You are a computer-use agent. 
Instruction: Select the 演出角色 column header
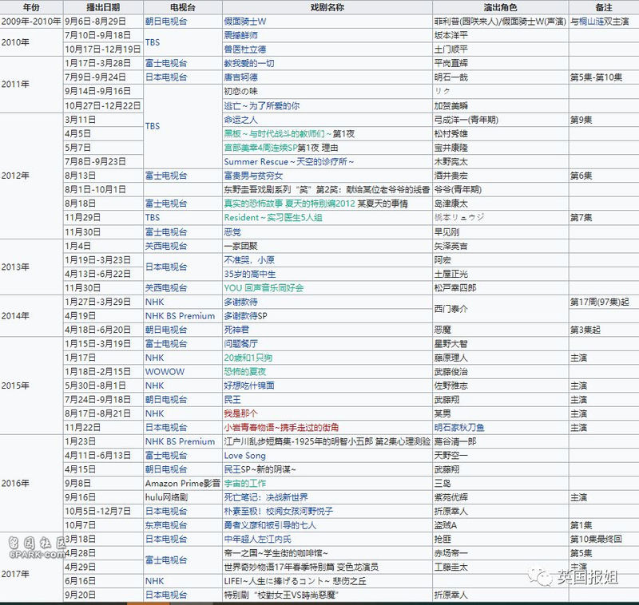point(501,7)
